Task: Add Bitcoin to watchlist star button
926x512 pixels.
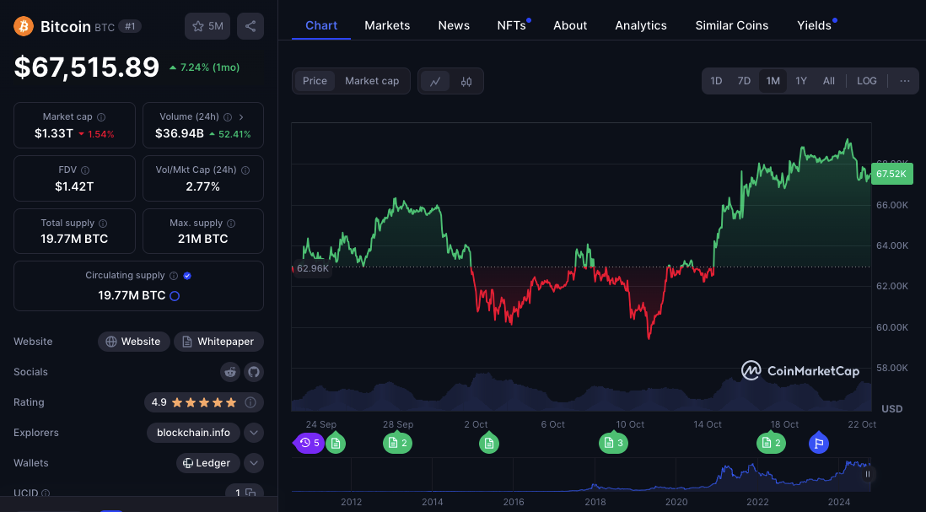Action: pos(207,26)
